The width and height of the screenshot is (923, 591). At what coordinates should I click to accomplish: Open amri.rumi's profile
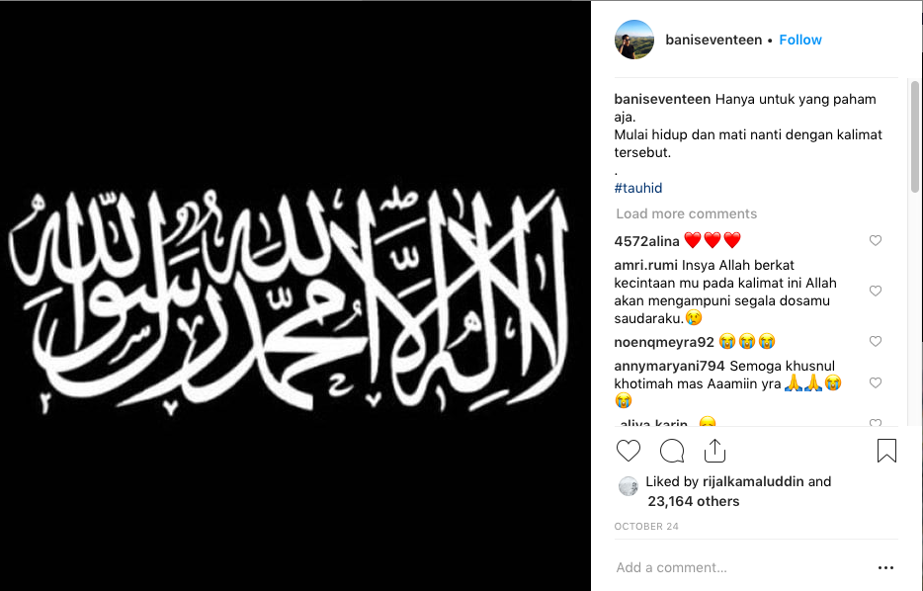(645, 265)
